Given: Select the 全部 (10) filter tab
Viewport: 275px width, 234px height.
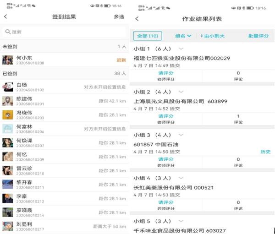Looking at the screenshot, I should pyautogui.click(x=148, y=36).
